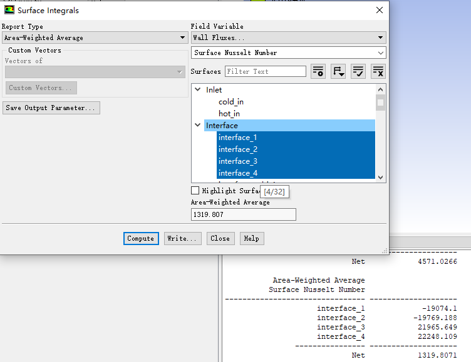The width and height of the screenshot is (471, 362).
Task: Deselect interface_3 in the surface list
Action: [237, 161]
